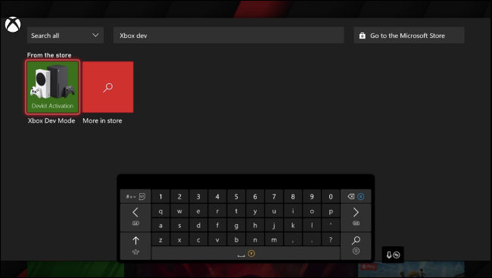Tap the z key

point(160,239)
